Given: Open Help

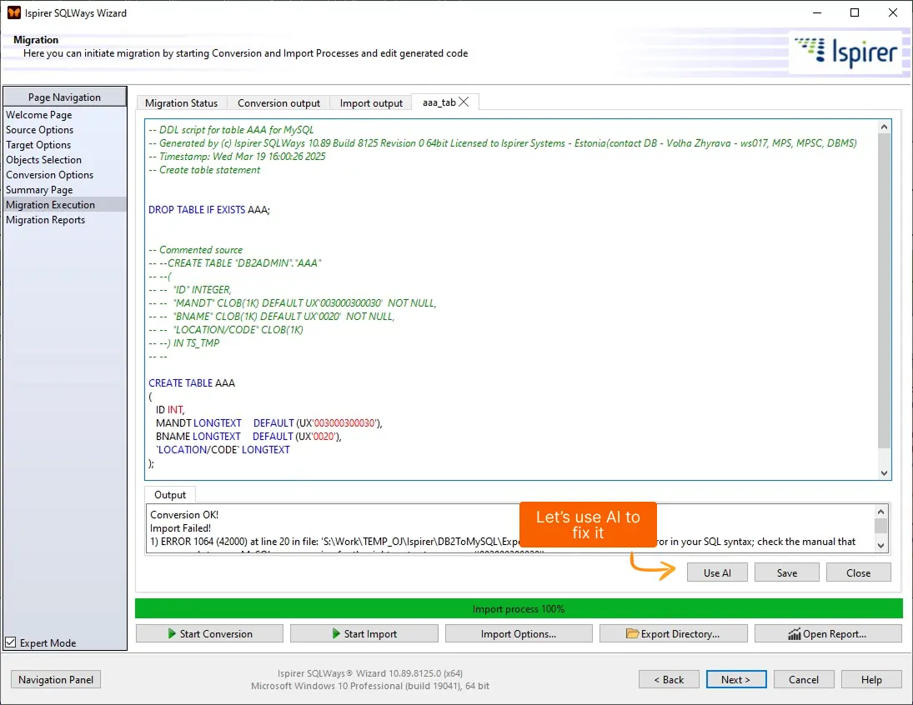Looking at the screenshot, I should (x=871, y=679).
